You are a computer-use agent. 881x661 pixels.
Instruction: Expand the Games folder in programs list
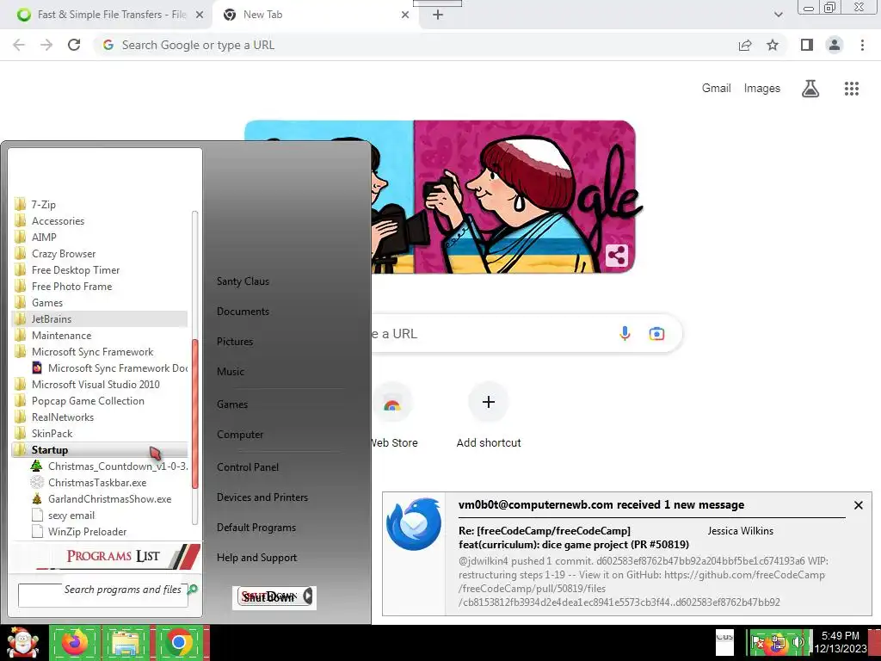(x=100, y=302)
